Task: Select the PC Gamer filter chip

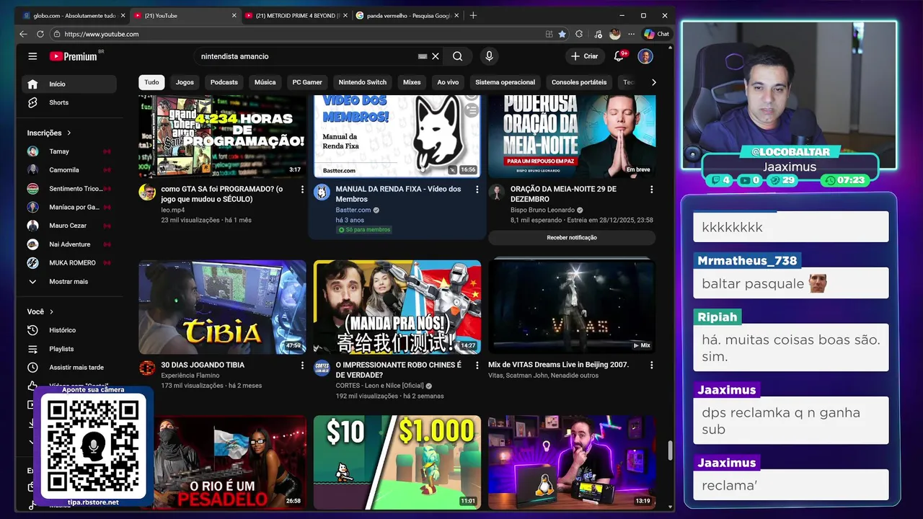Action: pos(307,82)
